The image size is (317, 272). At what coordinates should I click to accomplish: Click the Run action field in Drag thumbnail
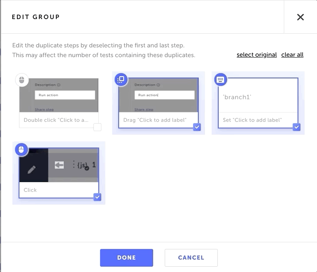[x=165, y=95]
